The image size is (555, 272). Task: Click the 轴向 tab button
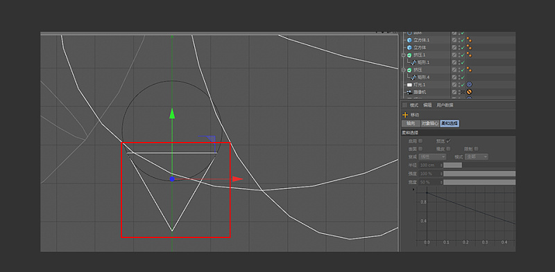411,124
